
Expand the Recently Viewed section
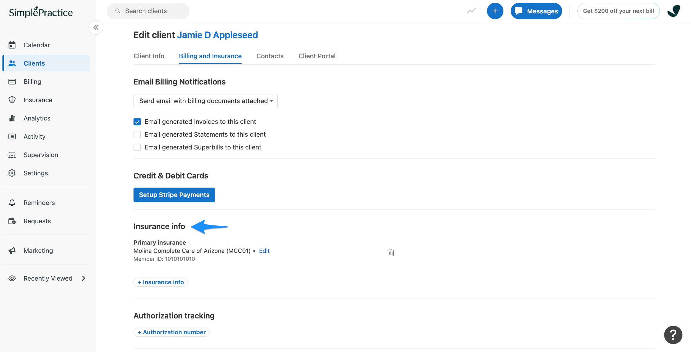click(x=83, y=278)
